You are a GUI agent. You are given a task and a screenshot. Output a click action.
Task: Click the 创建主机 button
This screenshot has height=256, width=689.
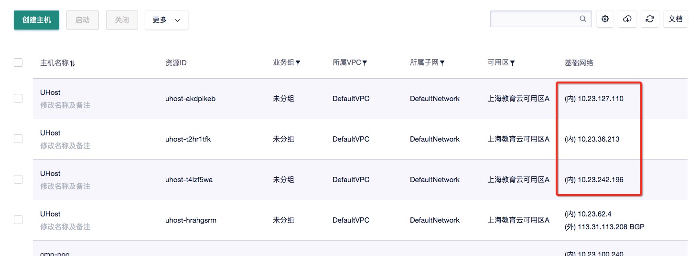36,20
